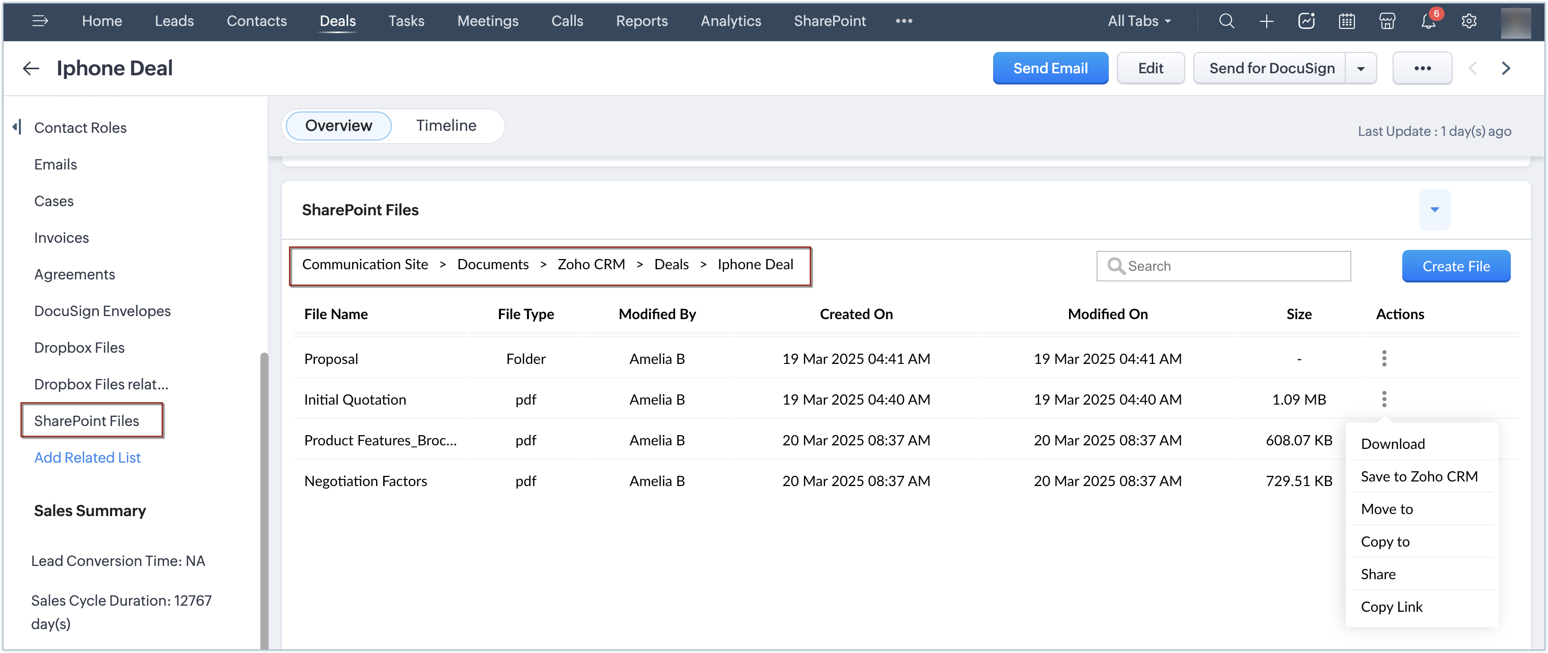
Task: Open the search magnifier in top bar
Action: 1226,21
